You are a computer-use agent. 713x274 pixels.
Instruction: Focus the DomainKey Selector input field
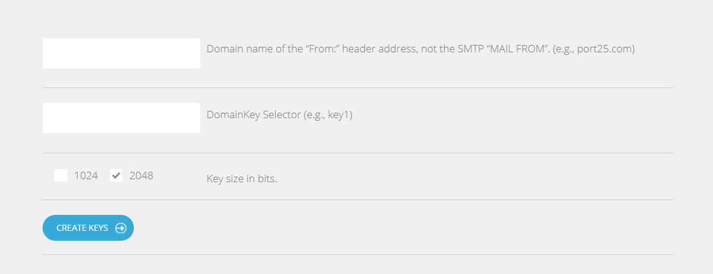[122, 118]
